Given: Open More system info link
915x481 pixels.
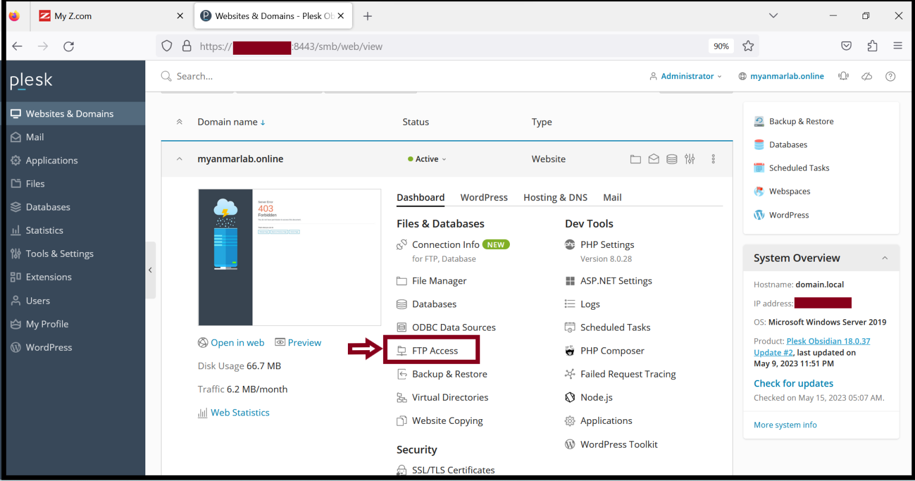Looking at the screenshot, I should tap(785, 425).
